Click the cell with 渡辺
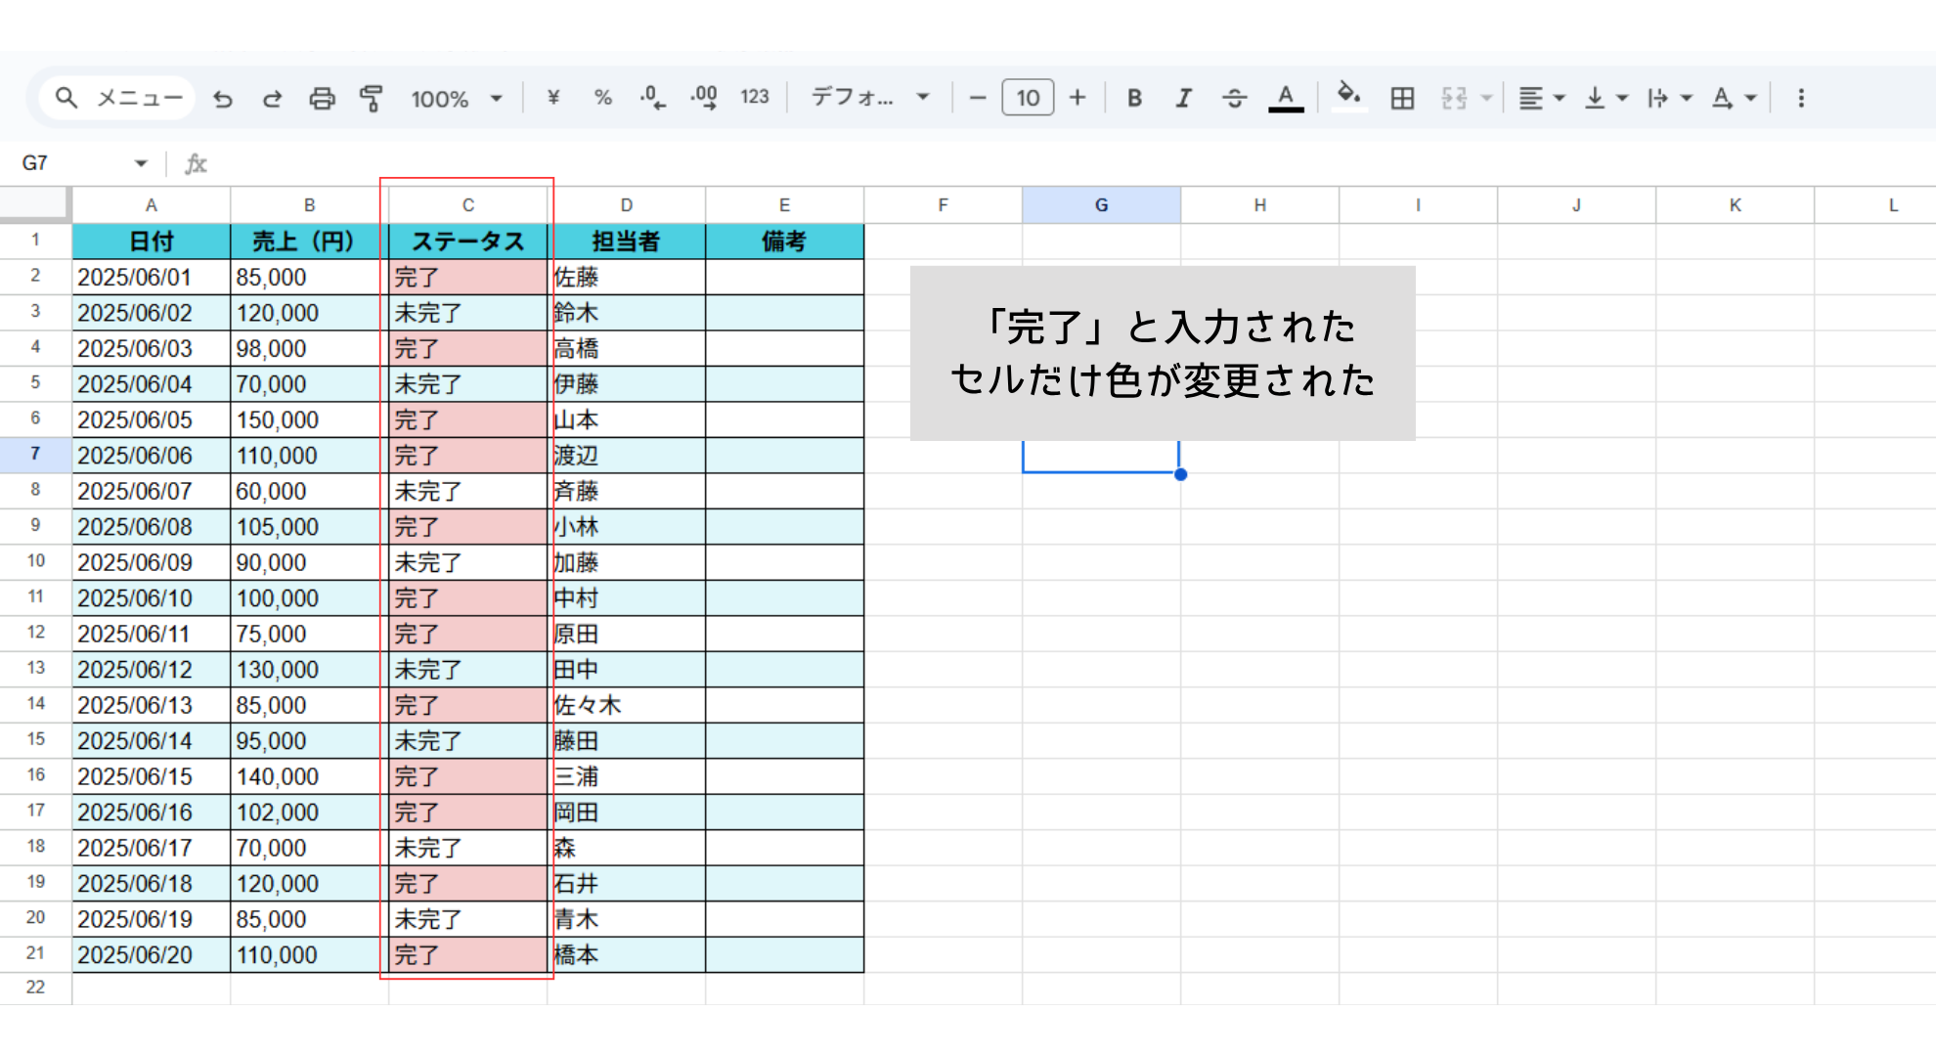The height and width of the screenshot is (1056, 1936). point(627,456)
